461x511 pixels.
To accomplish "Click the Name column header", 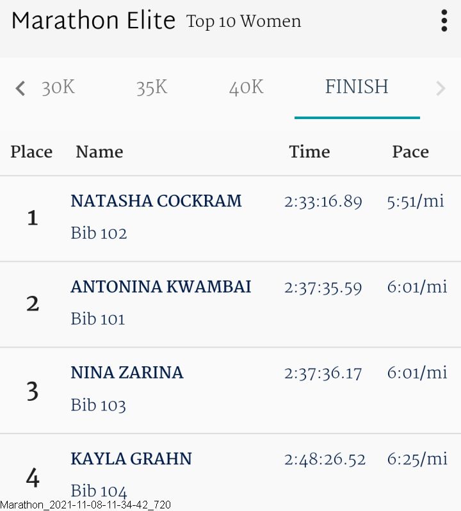I will [99, 152].
